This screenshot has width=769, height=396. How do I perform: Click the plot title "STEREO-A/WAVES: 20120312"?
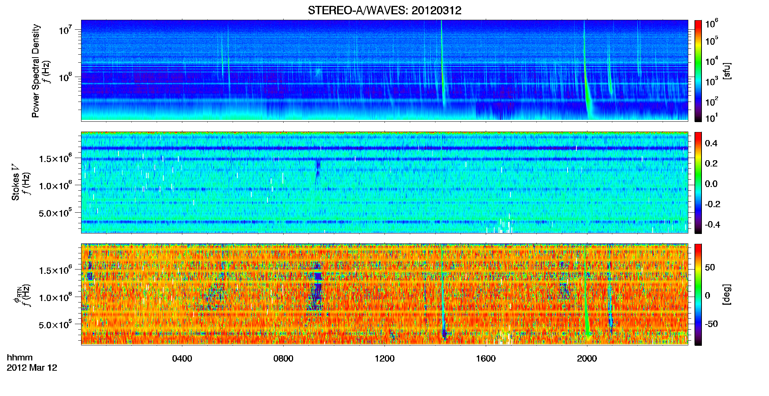[384, 10]
